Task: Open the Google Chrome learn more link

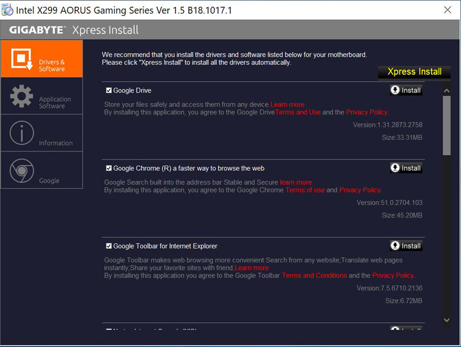Action: tap(296, 182)
